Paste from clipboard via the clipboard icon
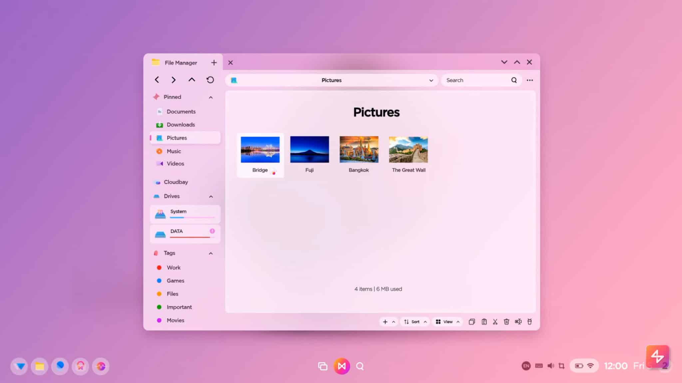 click(484, 321)
